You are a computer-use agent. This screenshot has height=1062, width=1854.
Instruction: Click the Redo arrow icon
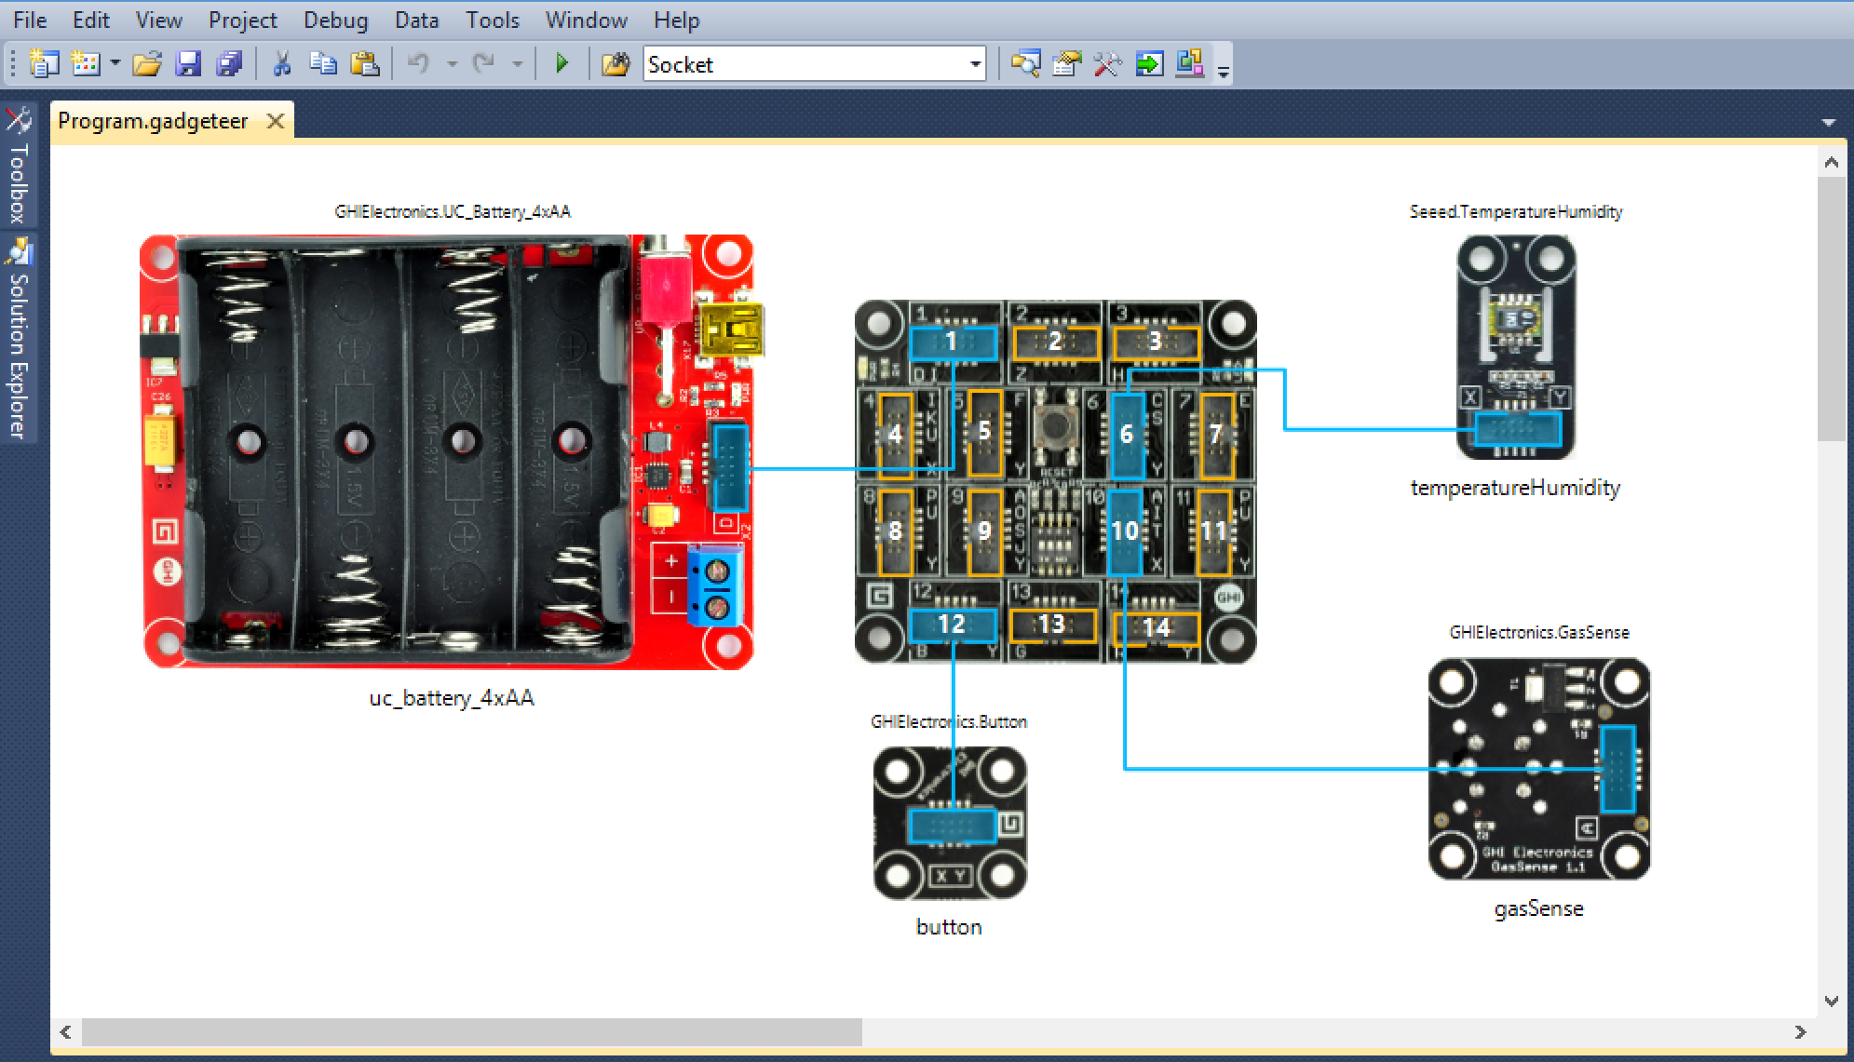pos(483,63)
